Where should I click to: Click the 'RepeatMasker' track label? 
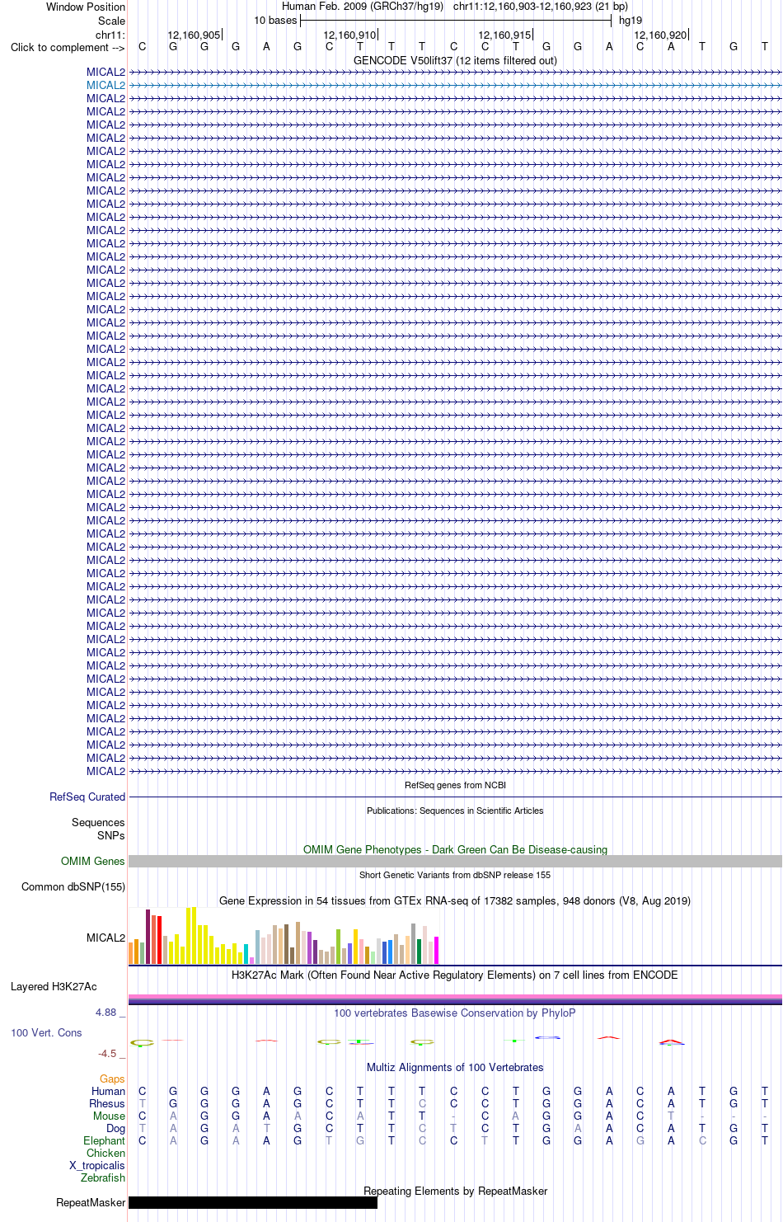(x=91, y=1202)
